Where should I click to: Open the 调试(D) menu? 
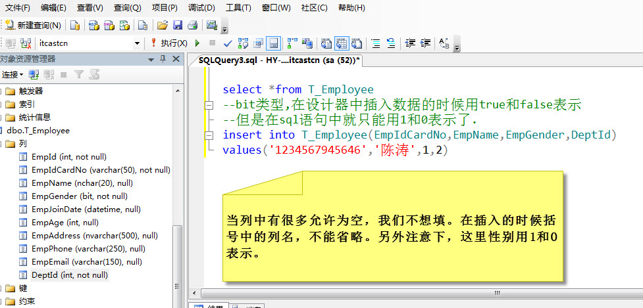201,8
